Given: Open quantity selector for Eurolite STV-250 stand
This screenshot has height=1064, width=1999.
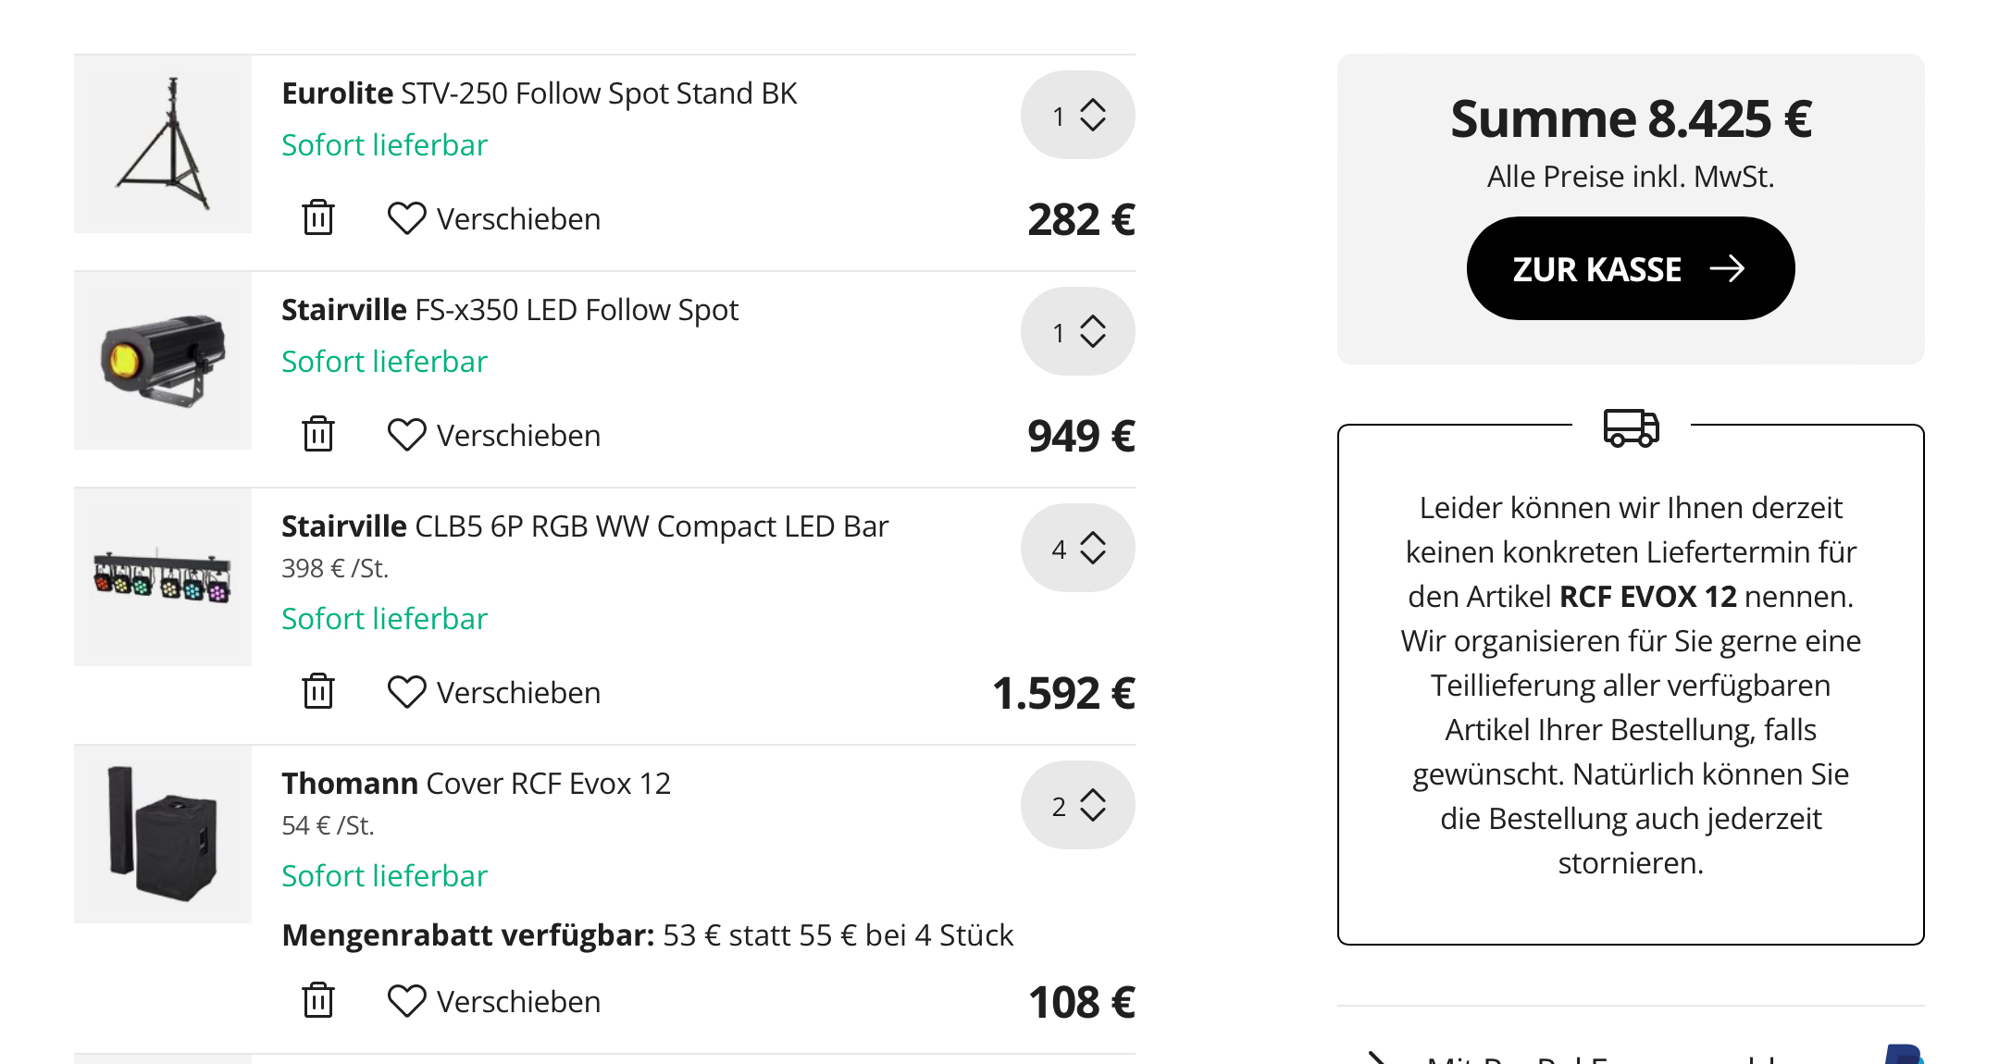Looking at the screenshot, I should pyautogui.click(x=1078, y=115).
